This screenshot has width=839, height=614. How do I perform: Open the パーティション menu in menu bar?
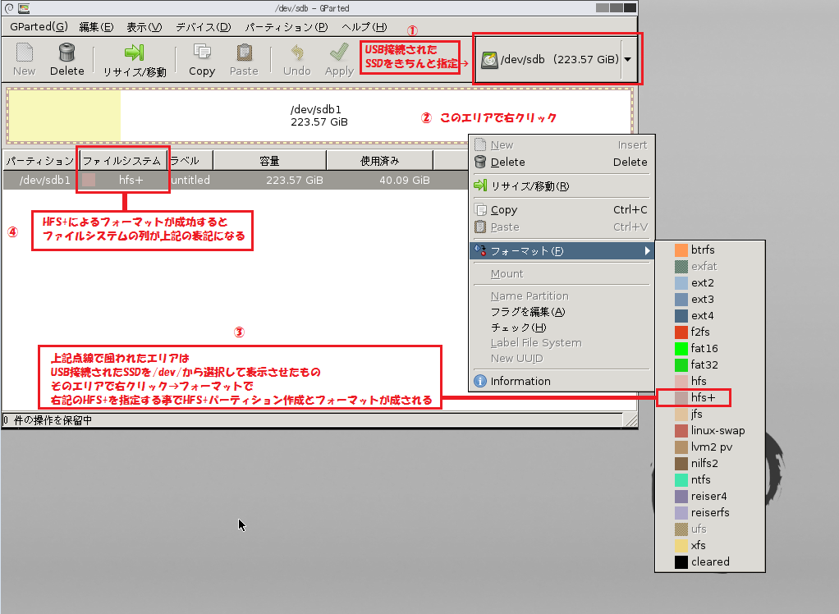pyautogui.click(x=286, y=27)
